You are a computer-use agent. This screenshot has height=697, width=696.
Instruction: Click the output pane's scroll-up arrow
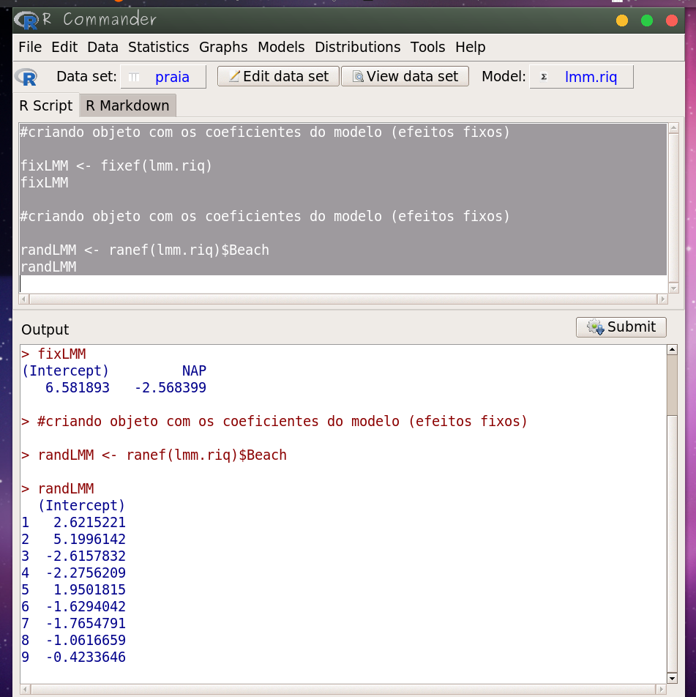click(673, 350)
